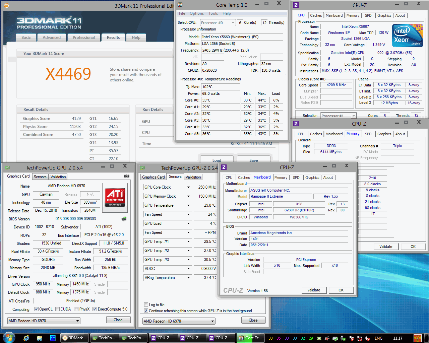This screenshot has width=429, height=343.
Task: Click Close in GPU-Z Graphics Card window
Action: 118,320
